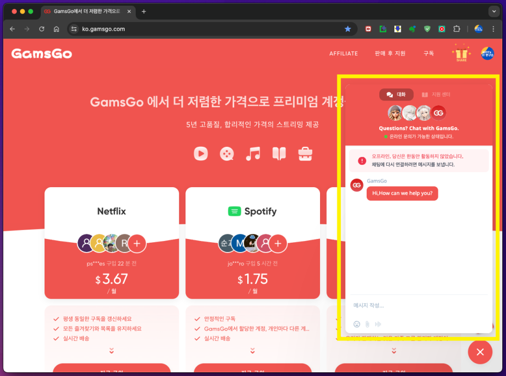Click the GG avatar in chat header
Image resolution: width=506 pixels, height=376 pixels.
click(x=438, y=113)
